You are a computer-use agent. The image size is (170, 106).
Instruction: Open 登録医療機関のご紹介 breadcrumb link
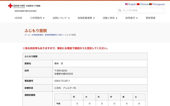[x=53, y=35]
